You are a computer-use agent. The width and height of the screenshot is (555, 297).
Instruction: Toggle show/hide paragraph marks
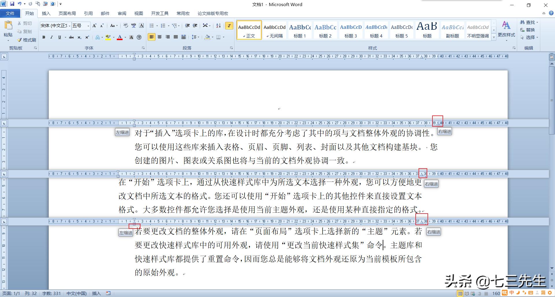(x=229, y=26)
